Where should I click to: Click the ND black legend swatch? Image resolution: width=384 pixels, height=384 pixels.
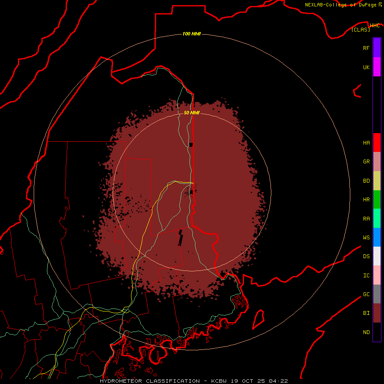click(377, 332)
